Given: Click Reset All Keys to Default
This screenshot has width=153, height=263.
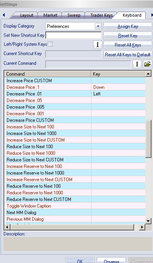Looking at the screenshot, I should pos(128,55).
